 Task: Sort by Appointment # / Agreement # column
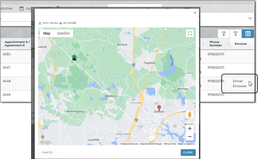tap(17, 44)
